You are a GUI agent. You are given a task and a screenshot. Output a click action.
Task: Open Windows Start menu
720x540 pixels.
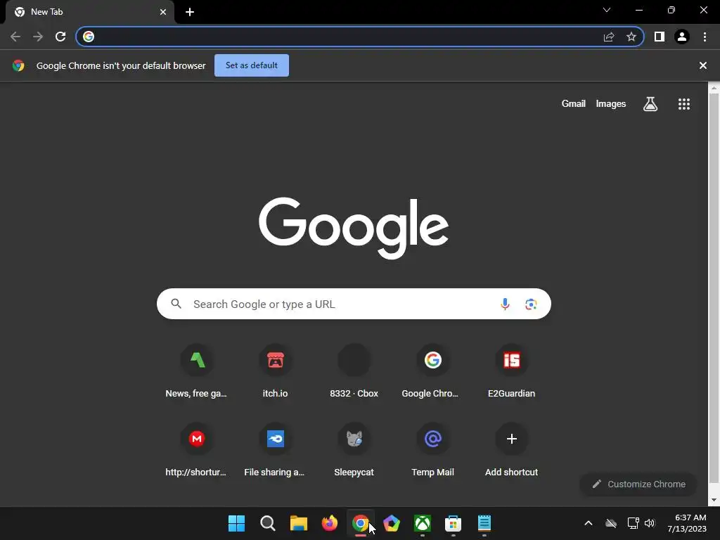pyautogui.click(x=236, y=523)
